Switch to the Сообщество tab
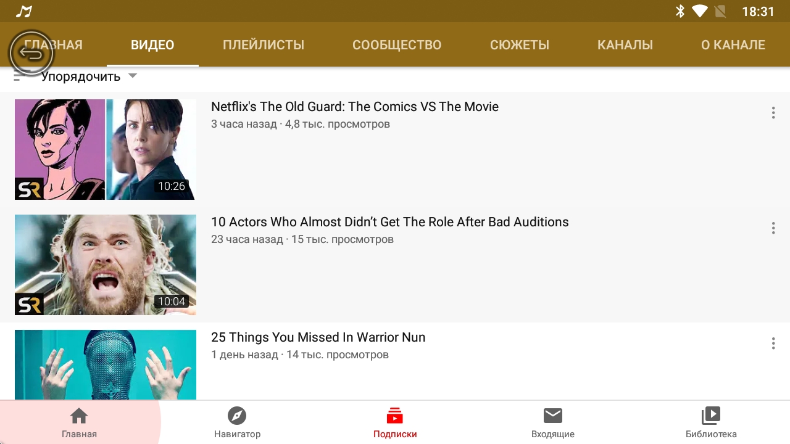The width and height of the screenshot is (790, 444). [397, 45]
